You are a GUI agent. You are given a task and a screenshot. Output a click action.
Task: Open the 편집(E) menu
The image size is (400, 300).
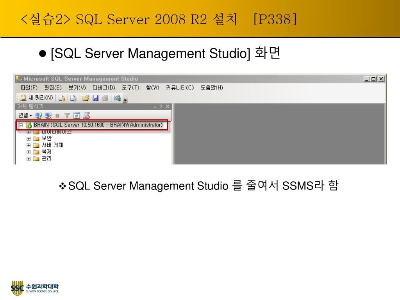(x=53, y=88)
